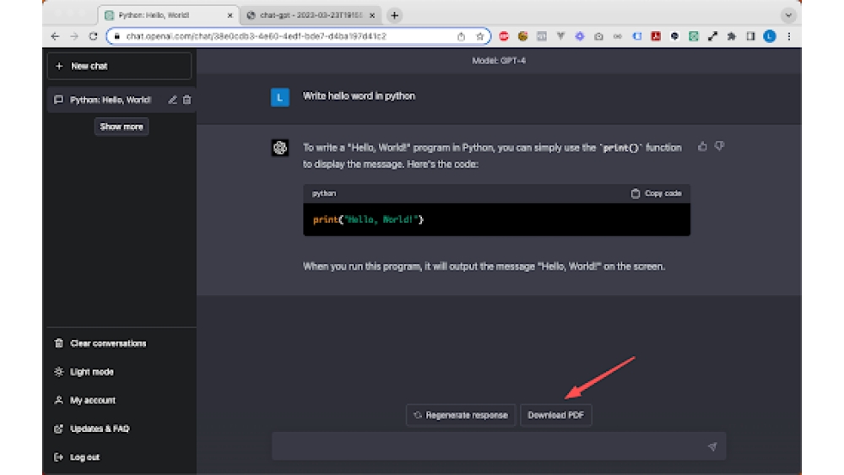Viewport: 844px width, 475px height.
Task: Bookmark this page with the star icon
Action: tap(479, 36)
